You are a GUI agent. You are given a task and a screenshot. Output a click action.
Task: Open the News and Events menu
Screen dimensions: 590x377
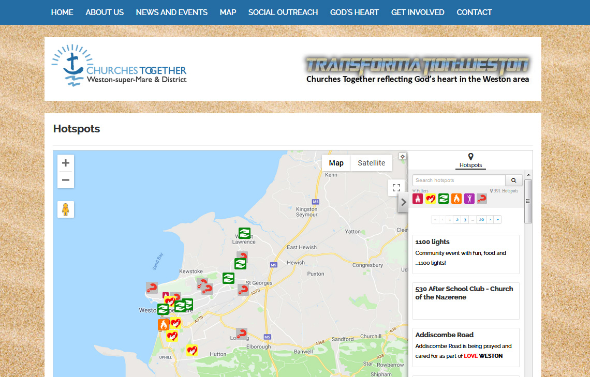tap(171, 12)
